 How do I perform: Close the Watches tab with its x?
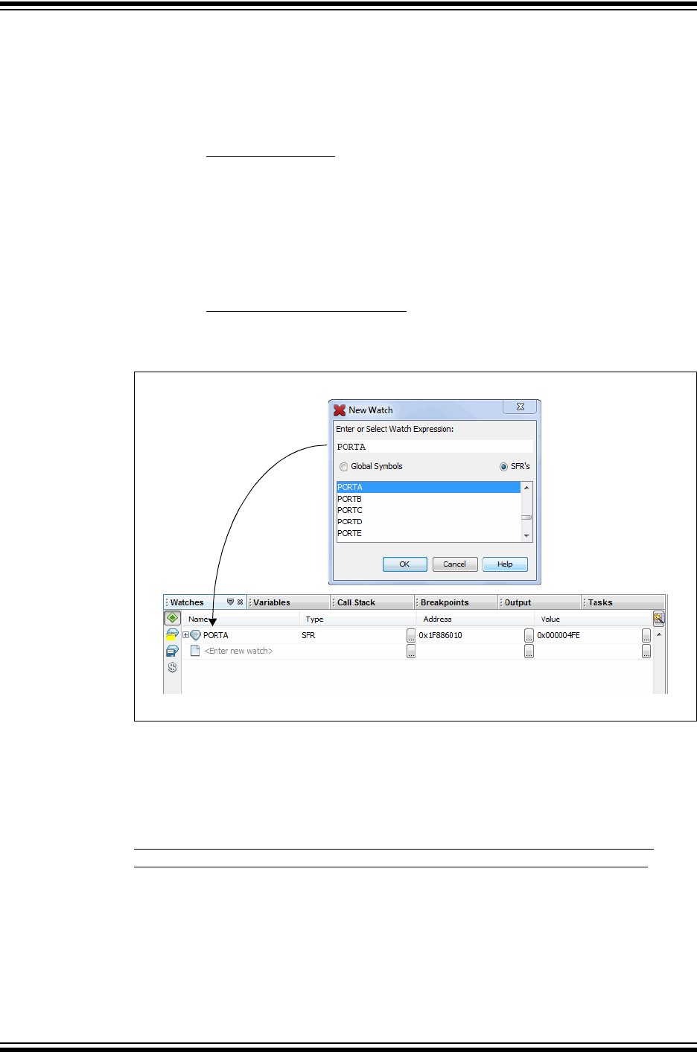(240, 602)
